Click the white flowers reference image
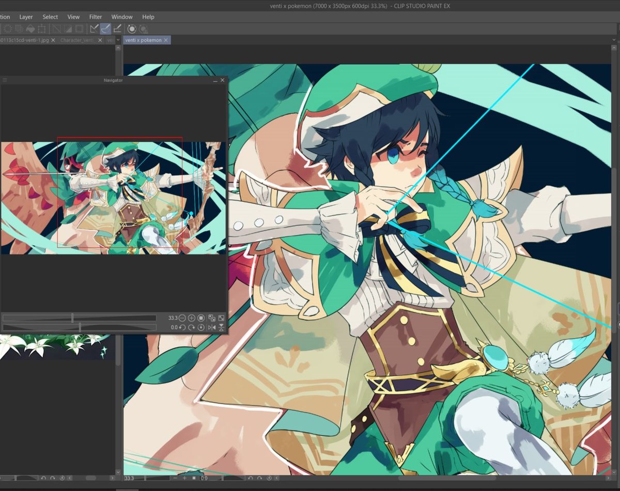The image size is (620, 491). point(57,347)
